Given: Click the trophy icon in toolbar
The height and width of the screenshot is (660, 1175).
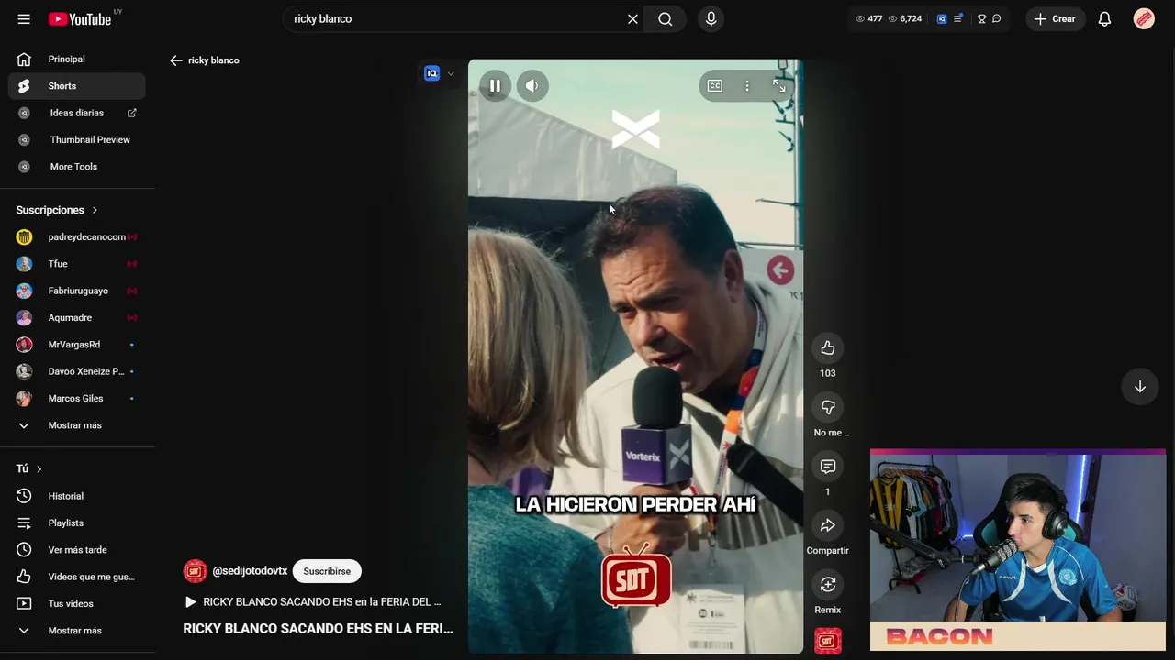Looking at the screenshot, I should tap(981, 18).
